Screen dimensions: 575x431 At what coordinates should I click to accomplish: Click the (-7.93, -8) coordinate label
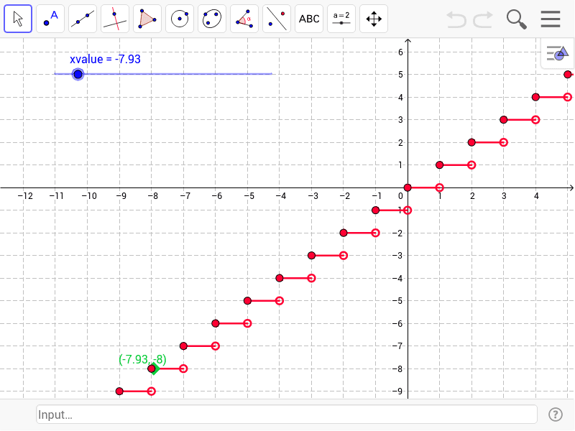pos(142,359)
